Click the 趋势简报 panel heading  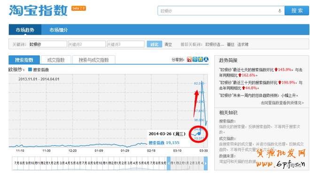click(x=228, y=61)
